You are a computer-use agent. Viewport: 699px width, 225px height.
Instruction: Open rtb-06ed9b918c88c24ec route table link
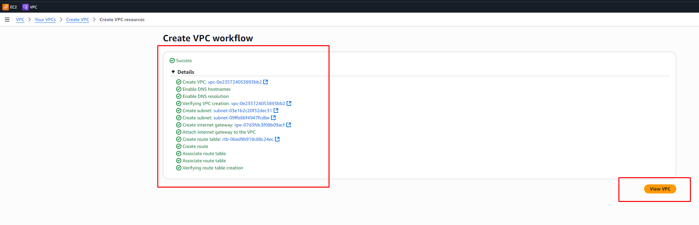coord(248,139)
